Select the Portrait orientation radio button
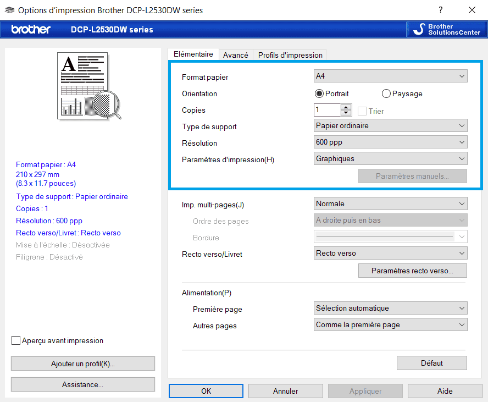488x402 pixels. pos(319,93)
